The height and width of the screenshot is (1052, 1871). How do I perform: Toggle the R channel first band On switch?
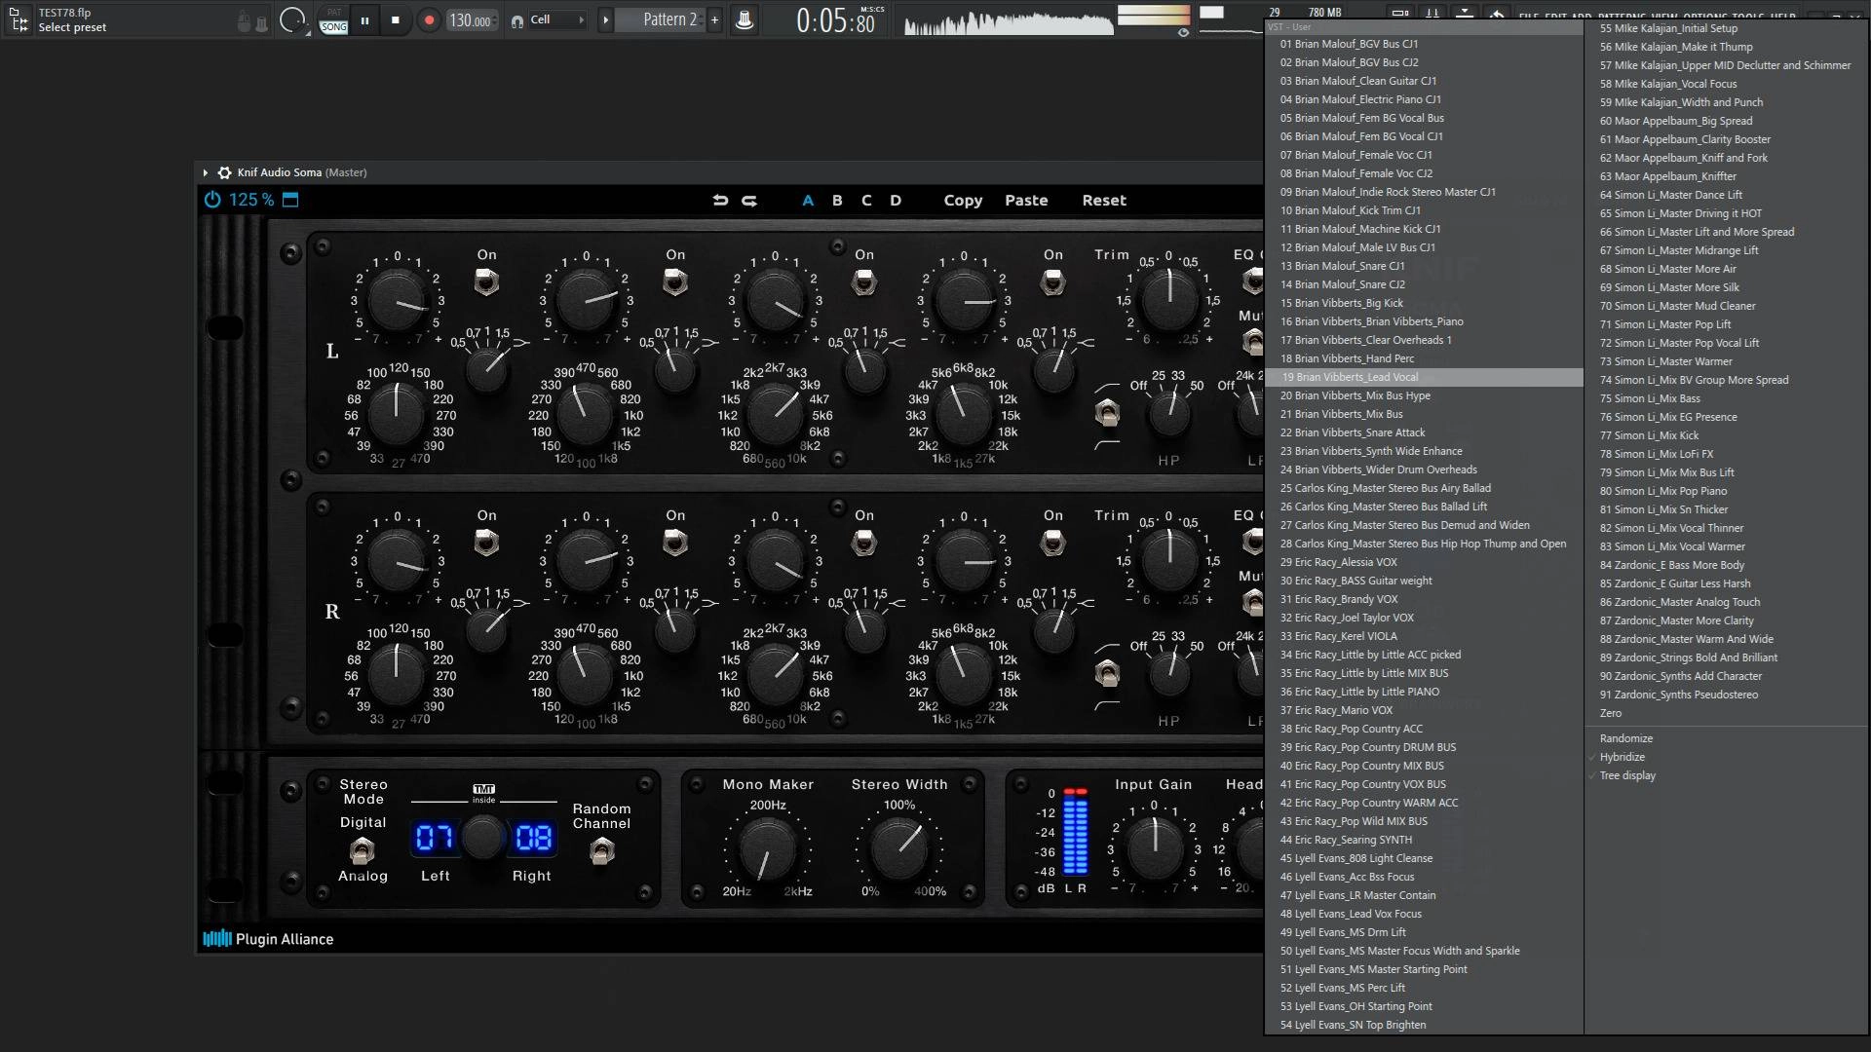486,544
